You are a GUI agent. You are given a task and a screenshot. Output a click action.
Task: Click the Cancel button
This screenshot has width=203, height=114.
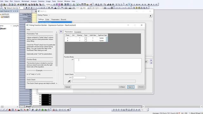pos(68,87)
